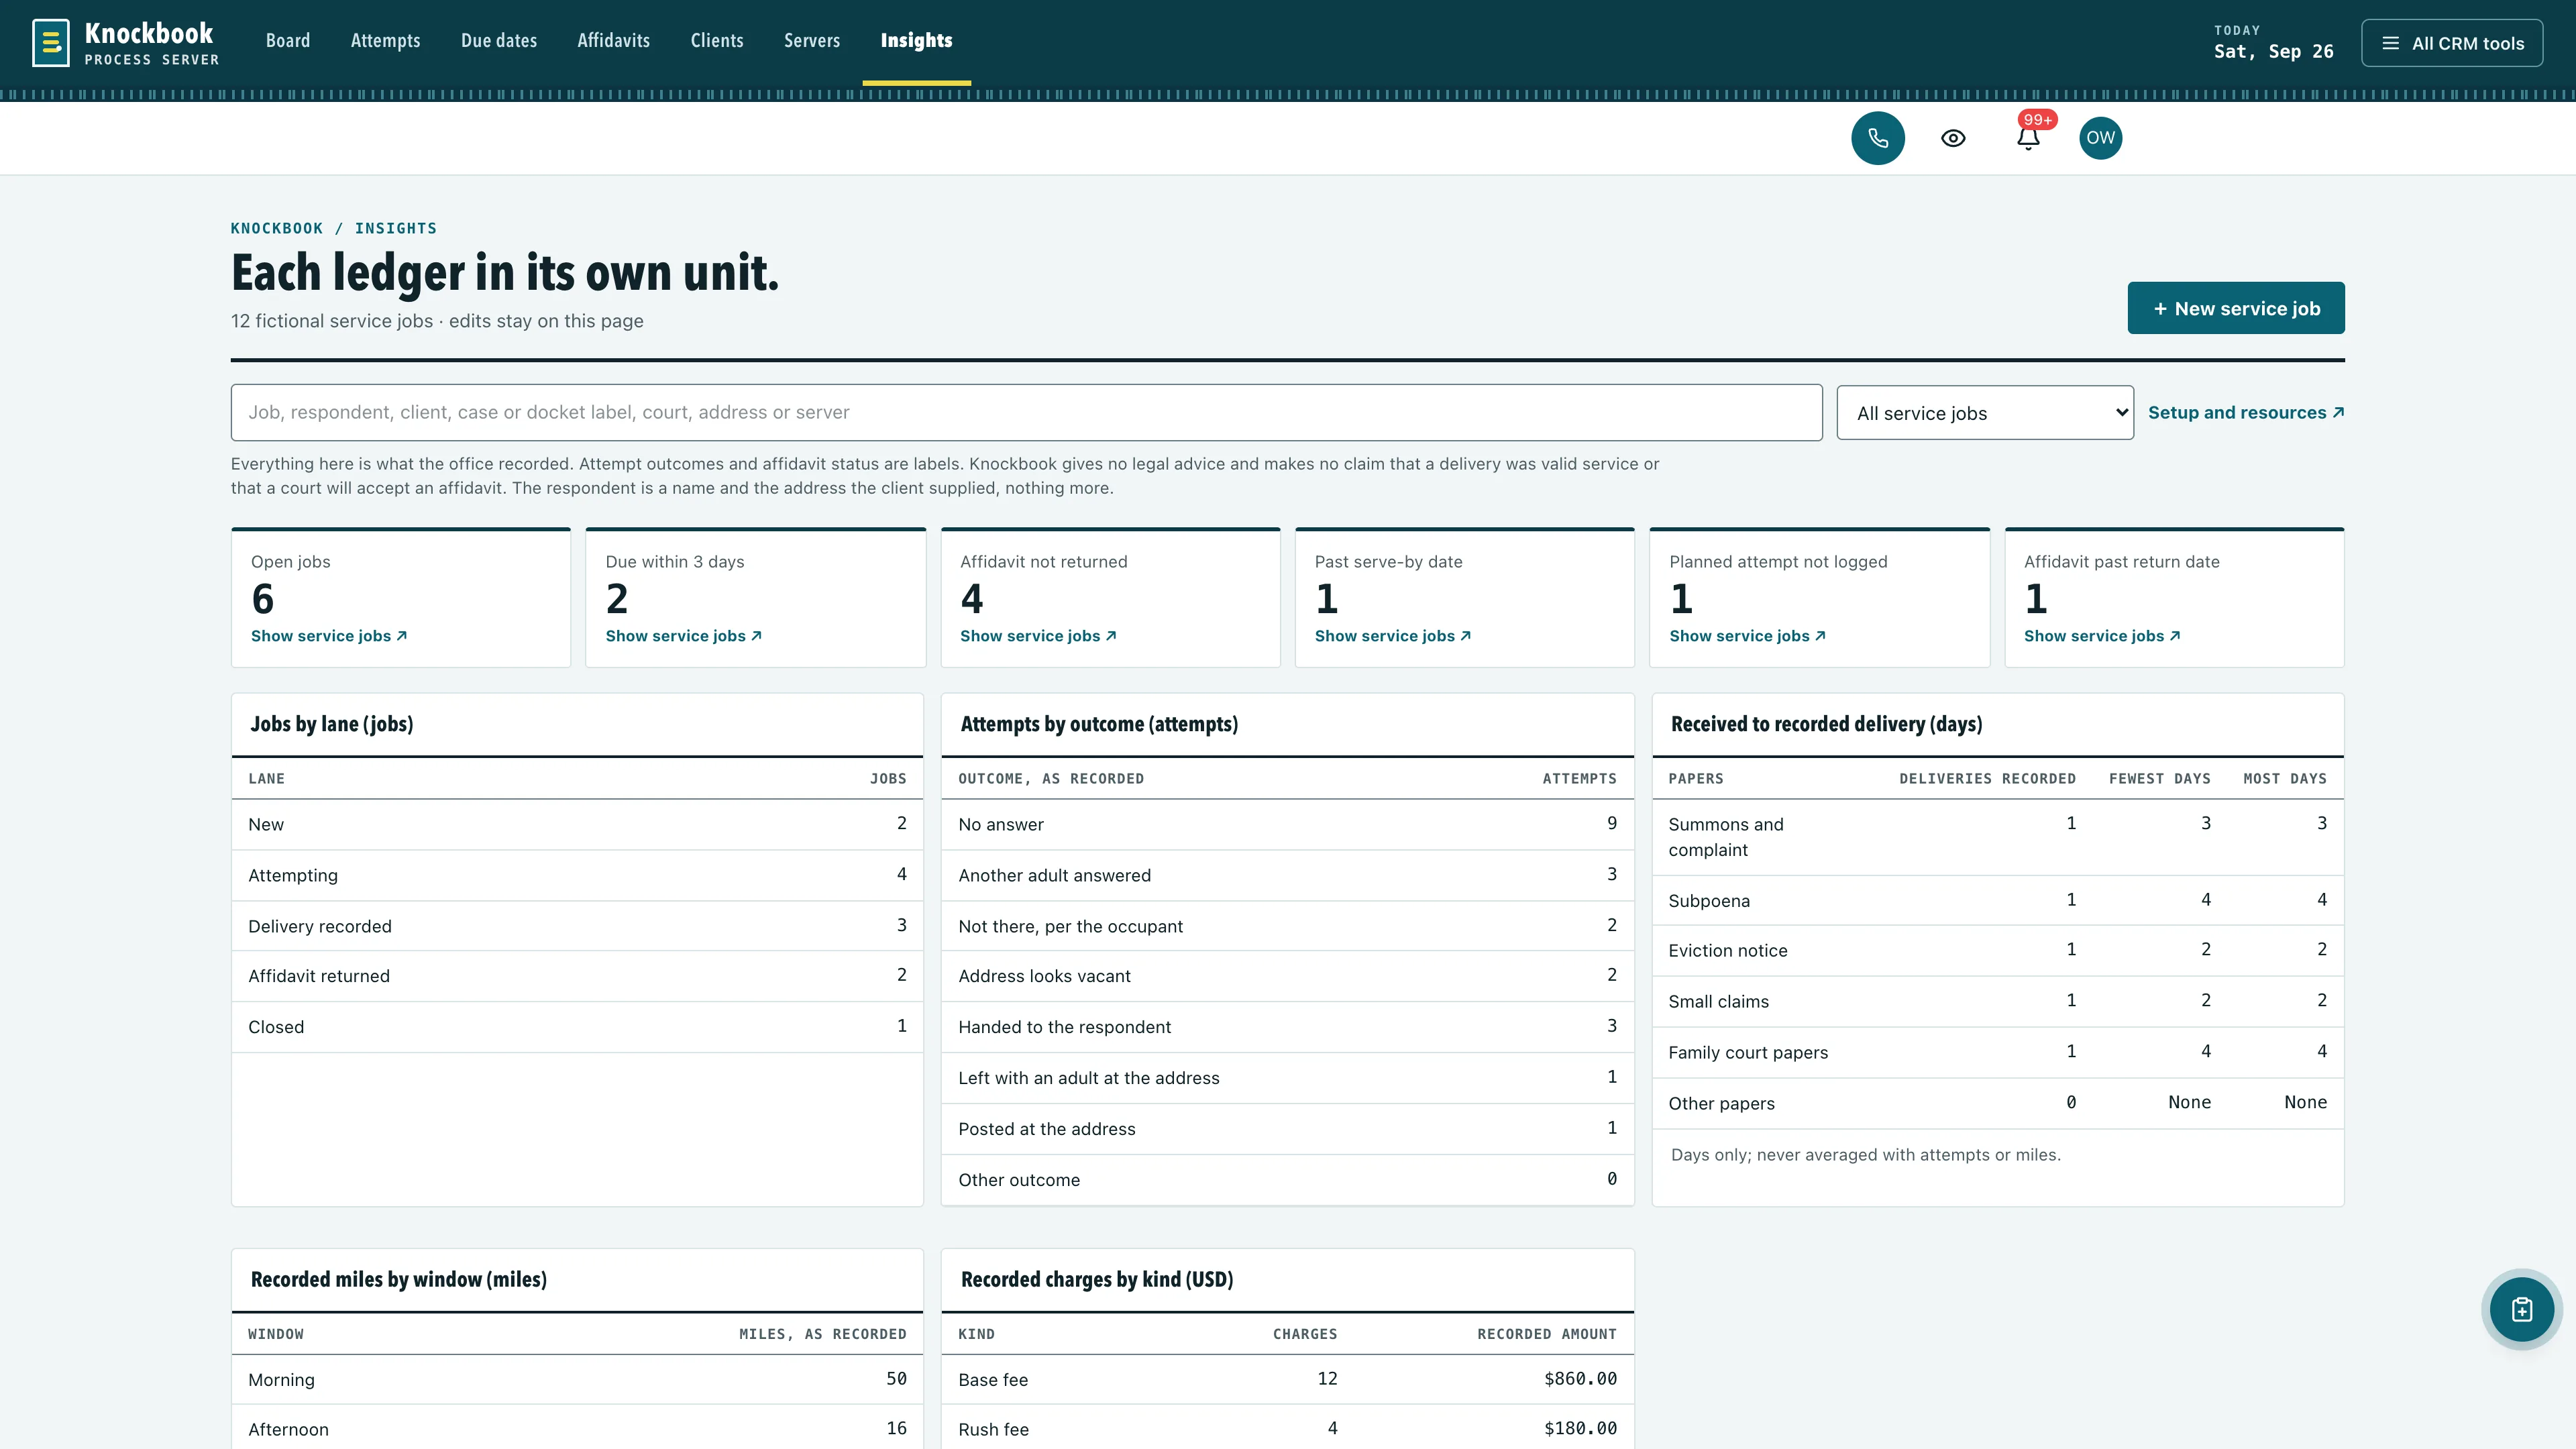The width and height of the screenshot is (2576, 1449).
Task: Open the Setup and resources link
Action: point(2246,412)
